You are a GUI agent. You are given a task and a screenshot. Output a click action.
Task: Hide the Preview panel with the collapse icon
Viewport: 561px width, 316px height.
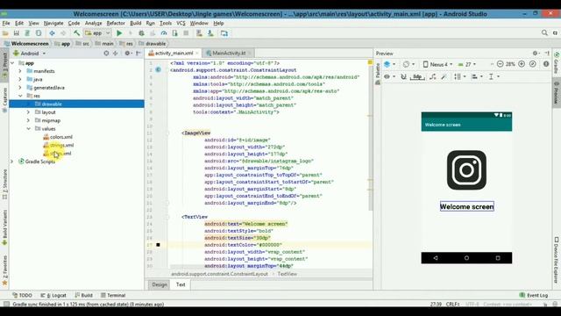tap(547, 53)
